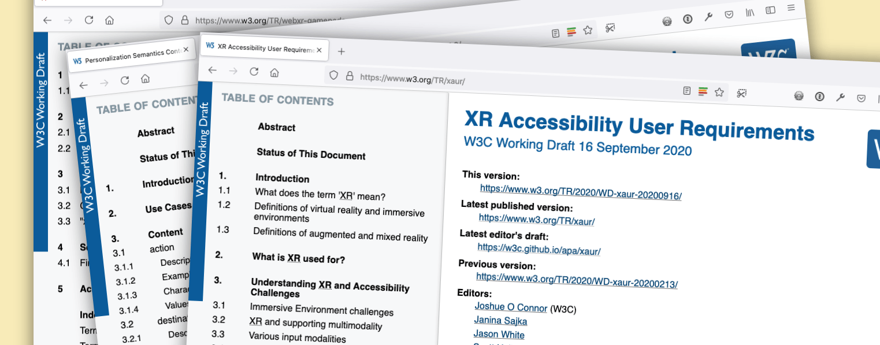Open Library icon in webxr-gamepads window

tap(750, 12)
